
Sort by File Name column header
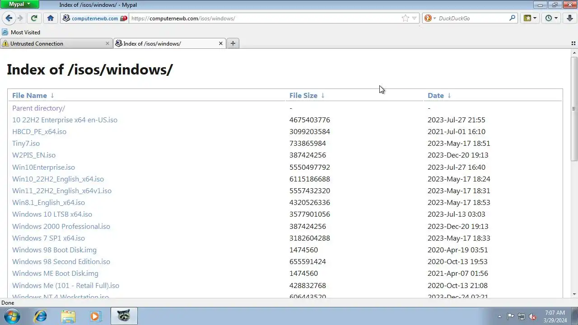29,95
